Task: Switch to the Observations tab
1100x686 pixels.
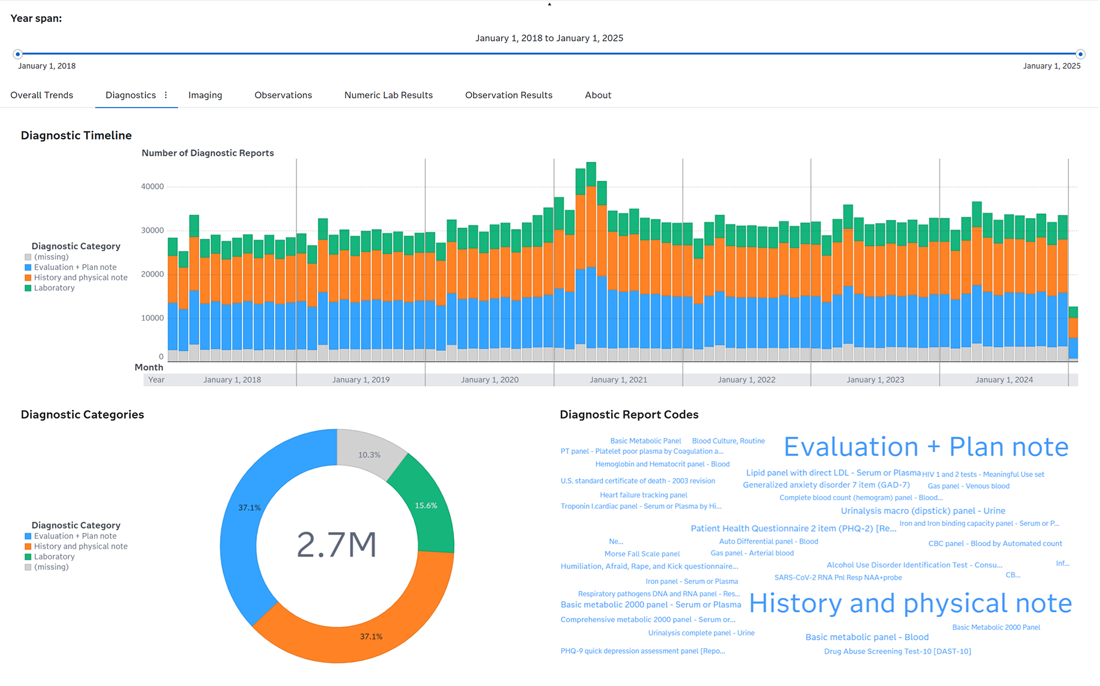Action: [283, 95]
